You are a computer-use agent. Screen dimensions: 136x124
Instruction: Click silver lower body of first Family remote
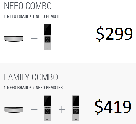(x=47, y=117)
